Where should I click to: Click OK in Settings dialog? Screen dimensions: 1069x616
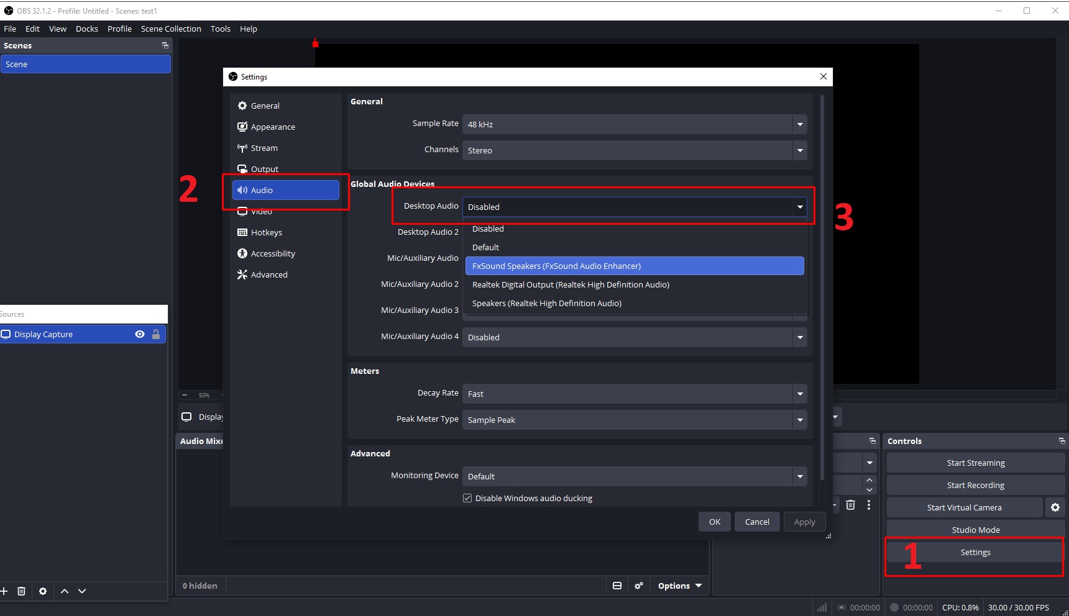[x=715, y=522]
